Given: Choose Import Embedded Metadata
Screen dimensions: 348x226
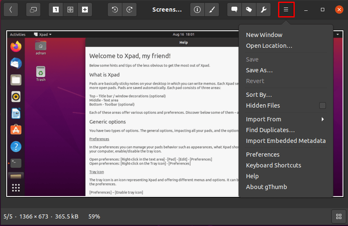Looking at the screenshot, I should click(x=286, y=141).
